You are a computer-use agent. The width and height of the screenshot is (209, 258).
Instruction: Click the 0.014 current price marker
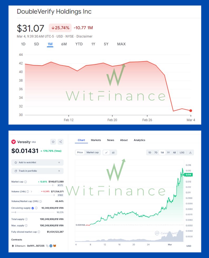[188, 175]
